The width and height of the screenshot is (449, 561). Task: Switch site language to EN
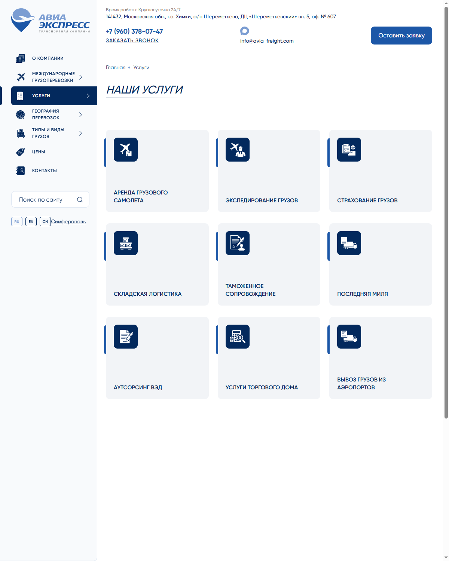pos(31,222)
